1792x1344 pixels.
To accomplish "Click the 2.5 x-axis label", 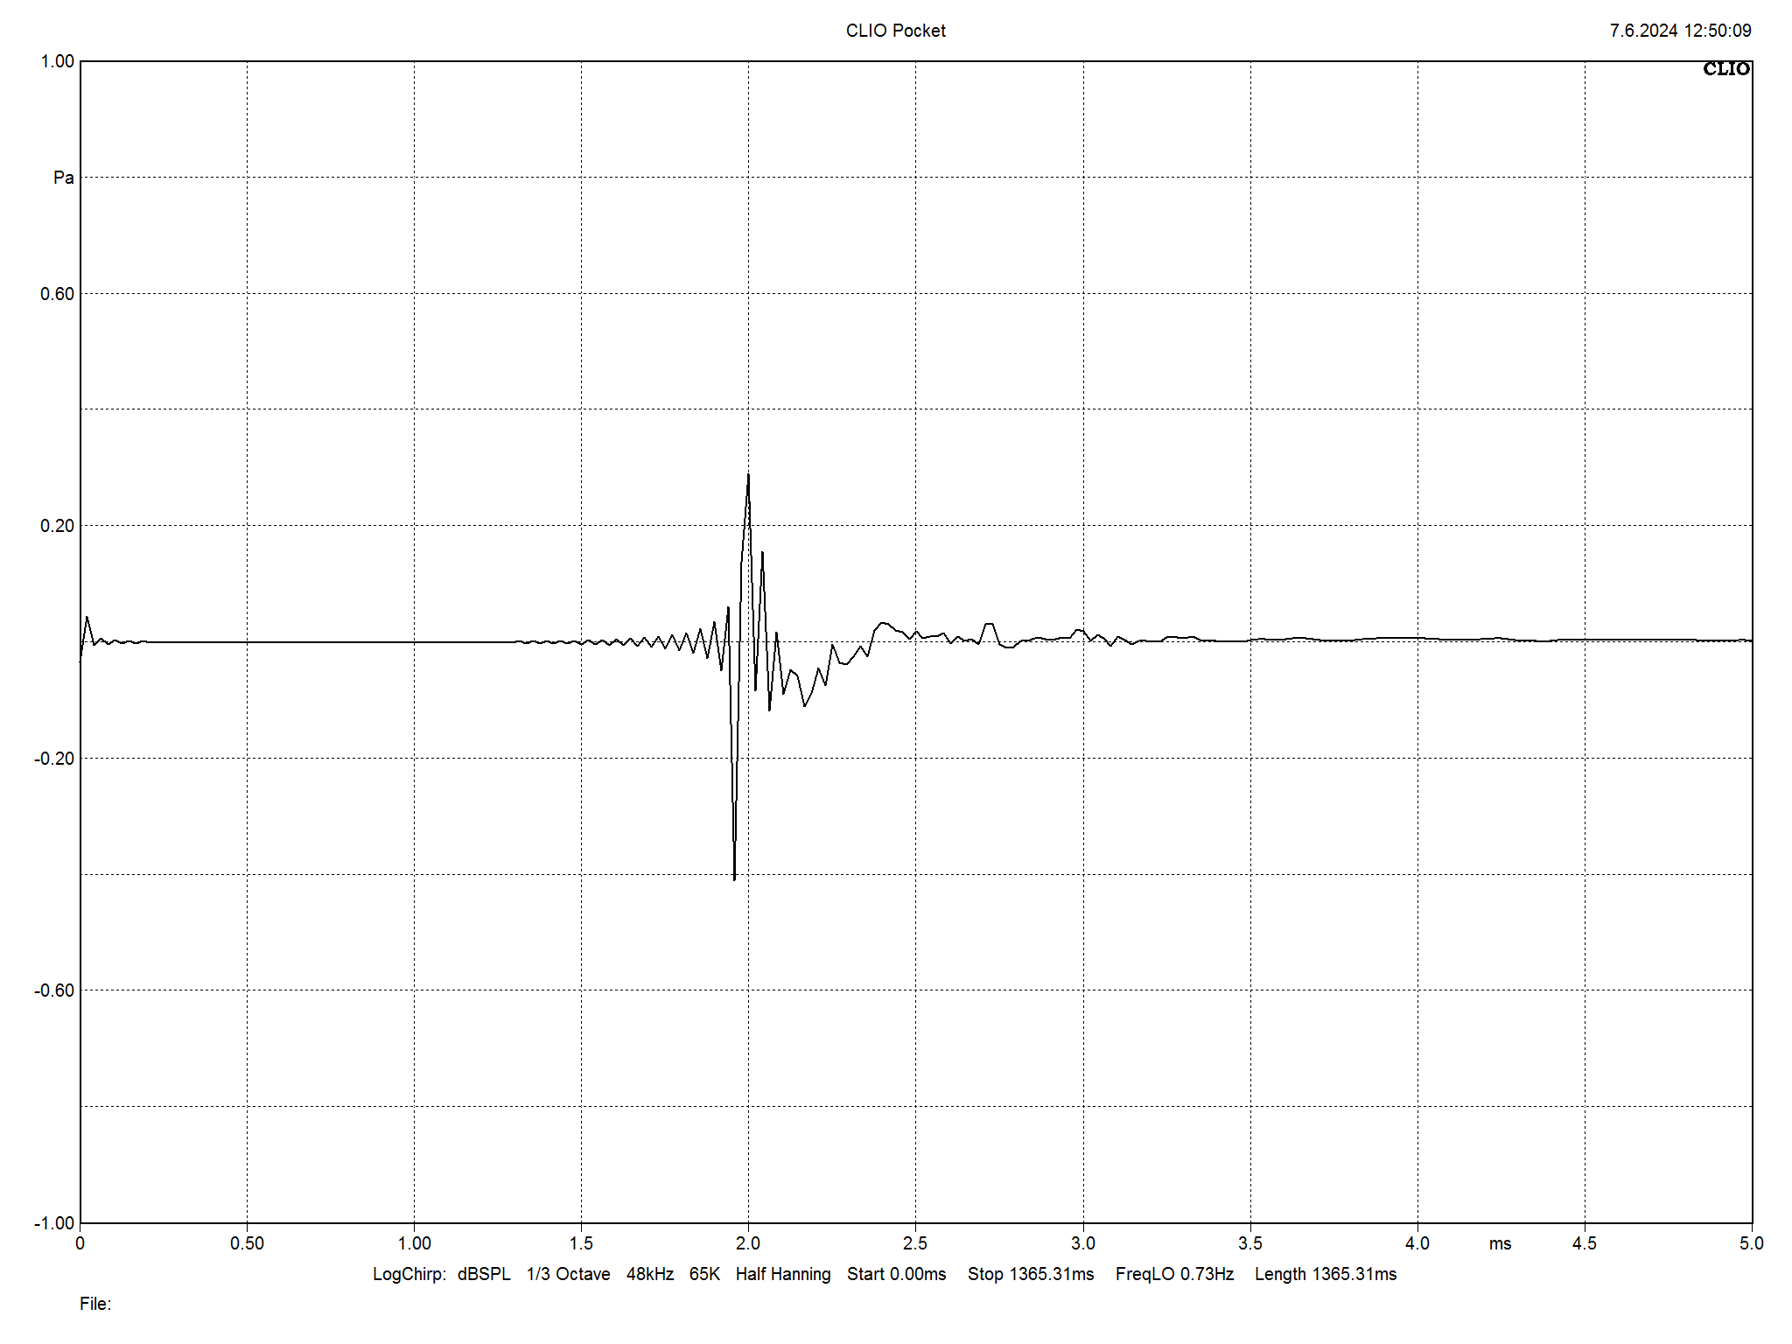I will (x=915, y=1243).
